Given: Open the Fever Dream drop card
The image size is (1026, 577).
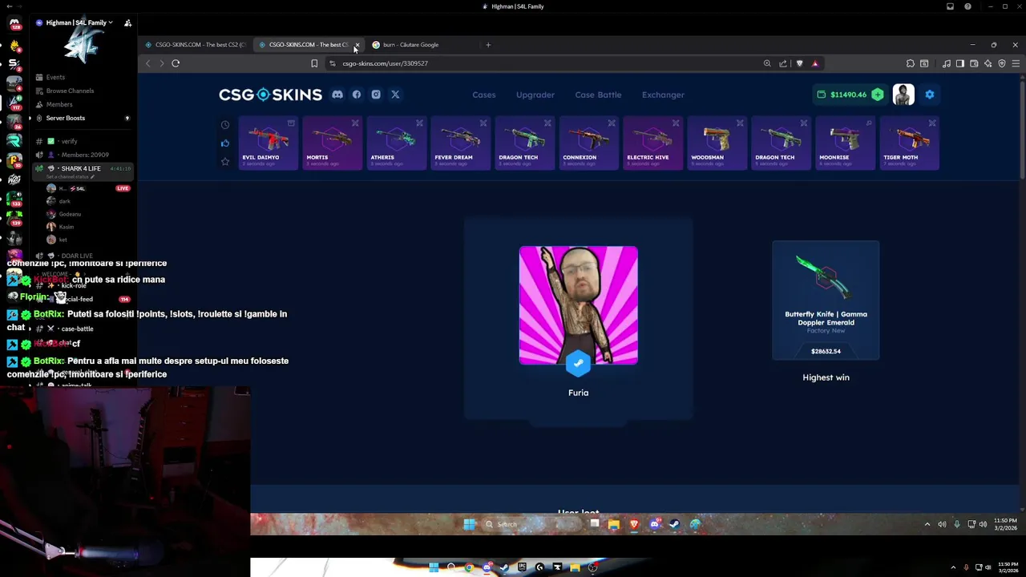Looking at the screenshot, I should (460, 143).
